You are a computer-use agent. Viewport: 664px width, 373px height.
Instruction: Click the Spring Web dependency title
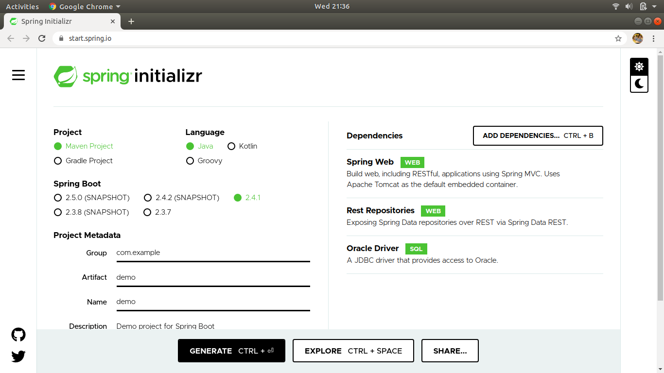pos(370,162)
